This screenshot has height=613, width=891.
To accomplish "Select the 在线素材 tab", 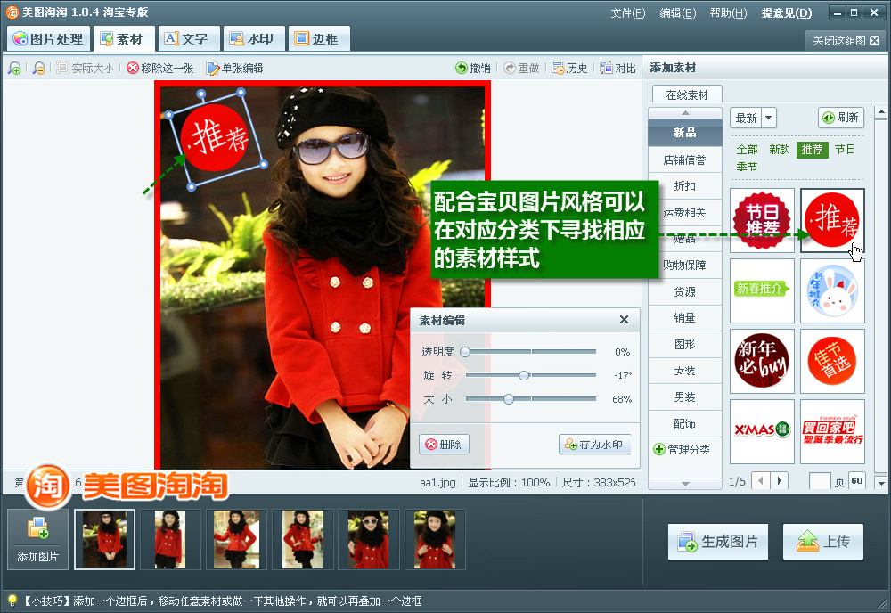I will (687, 94).
